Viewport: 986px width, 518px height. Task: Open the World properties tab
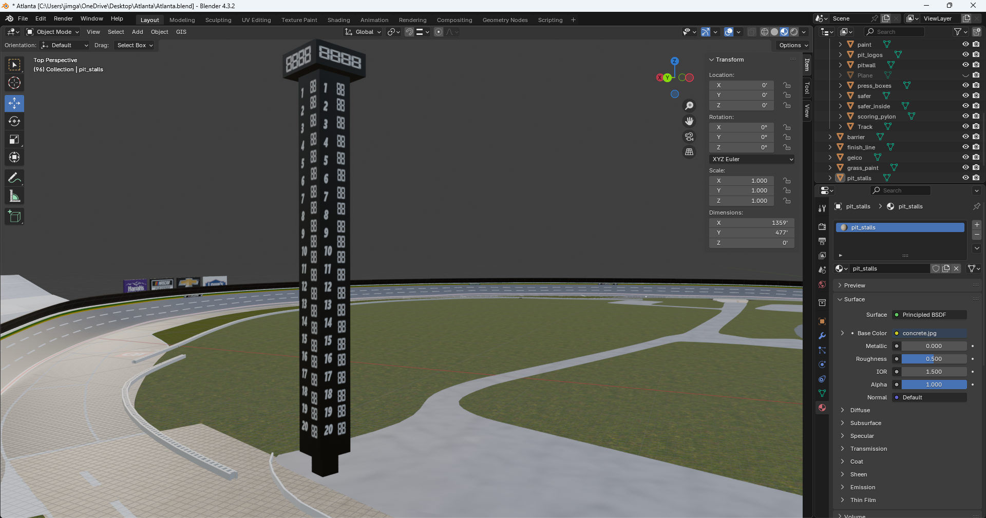[822, 284]
